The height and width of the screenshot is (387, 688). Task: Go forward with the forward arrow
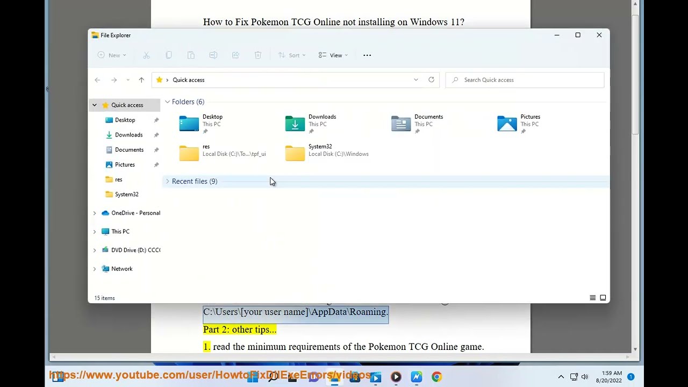pyautogui.click(x=114, y=80)
